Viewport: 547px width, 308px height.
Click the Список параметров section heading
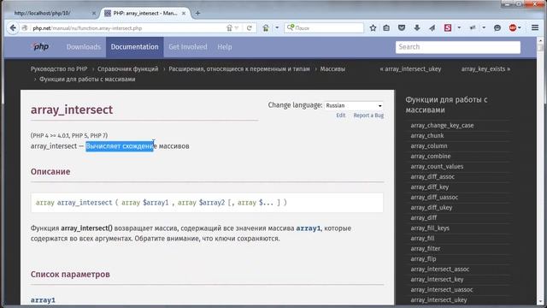point(70,275)
